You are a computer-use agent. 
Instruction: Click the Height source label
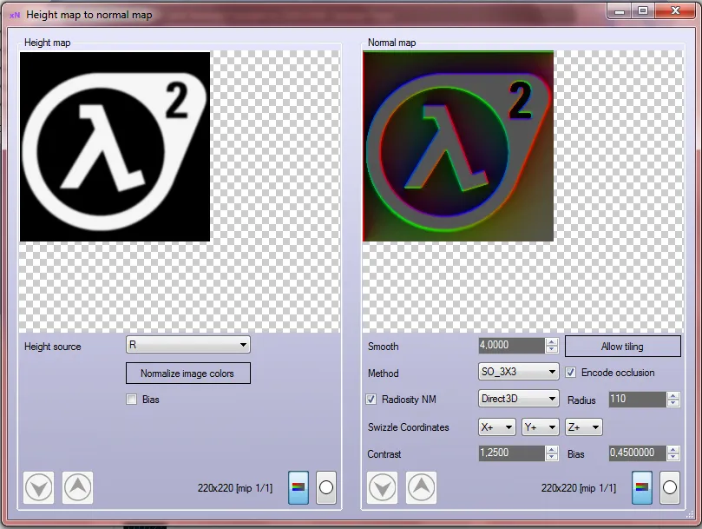(53, 347)
